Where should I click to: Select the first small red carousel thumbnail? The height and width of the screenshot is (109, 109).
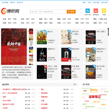click(31, 31)
